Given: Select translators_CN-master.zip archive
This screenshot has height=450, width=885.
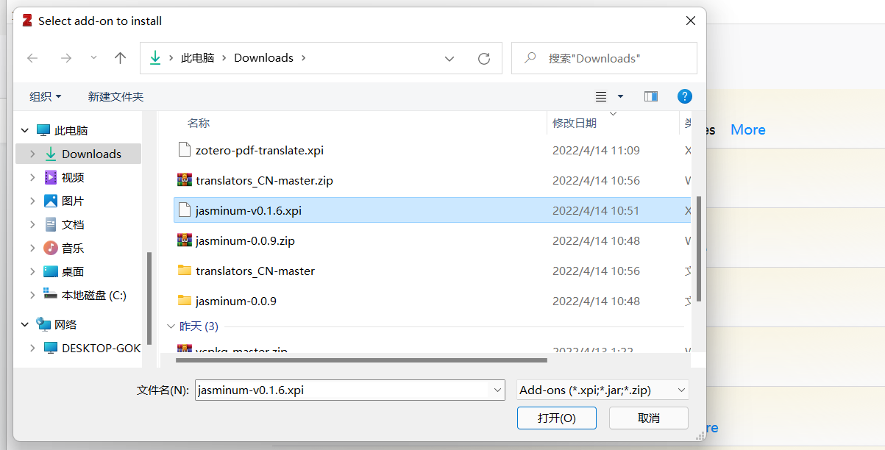Looking at the screenshot, I should tap(264, 180).
